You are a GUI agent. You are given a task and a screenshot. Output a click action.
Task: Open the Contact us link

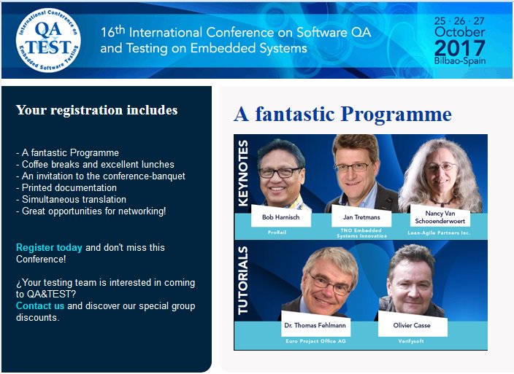pos(40,306)
